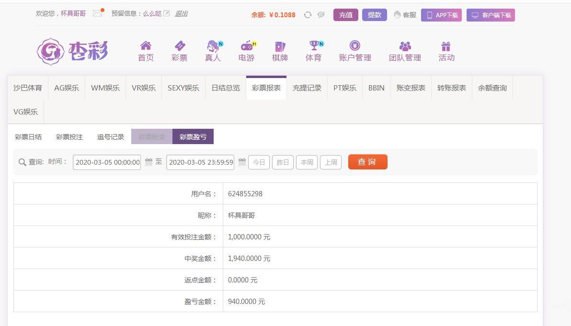Select the 昨日 quick filter

283,162
